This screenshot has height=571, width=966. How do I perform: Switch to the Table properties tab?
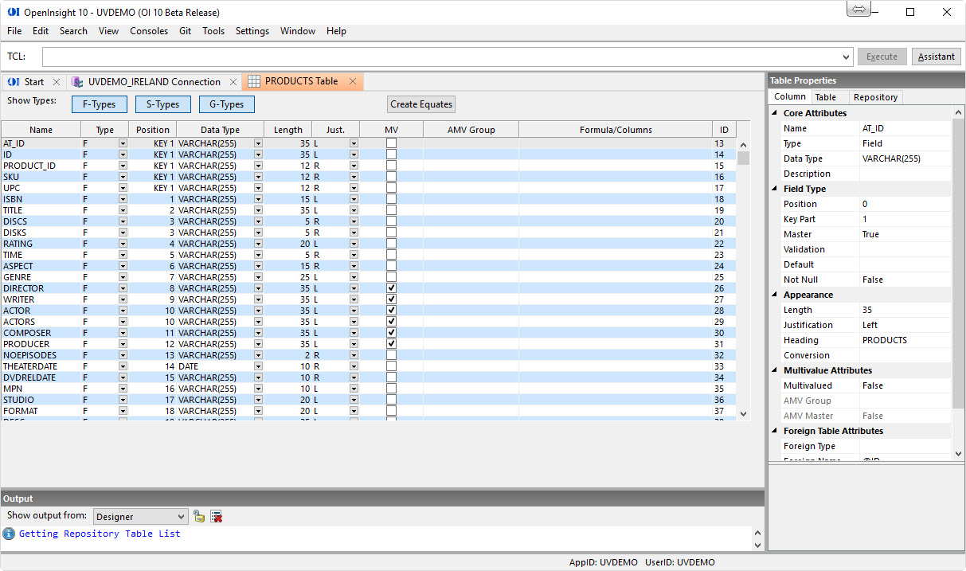click(825, 97)
